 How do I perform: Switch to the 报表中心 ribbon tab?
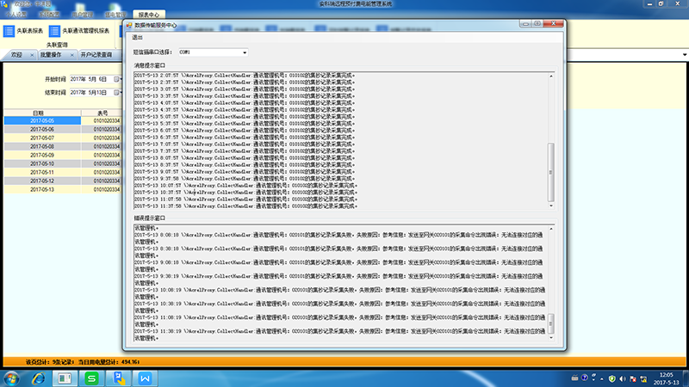click(x=149, y=15)
